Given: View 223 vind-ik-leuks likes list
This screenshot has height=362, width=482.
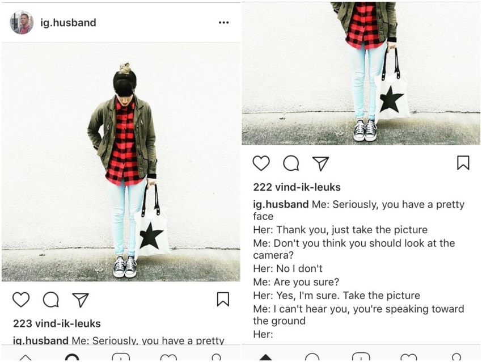Looking at the screenshot, I should pyautogui.click(x=57, y=323).
